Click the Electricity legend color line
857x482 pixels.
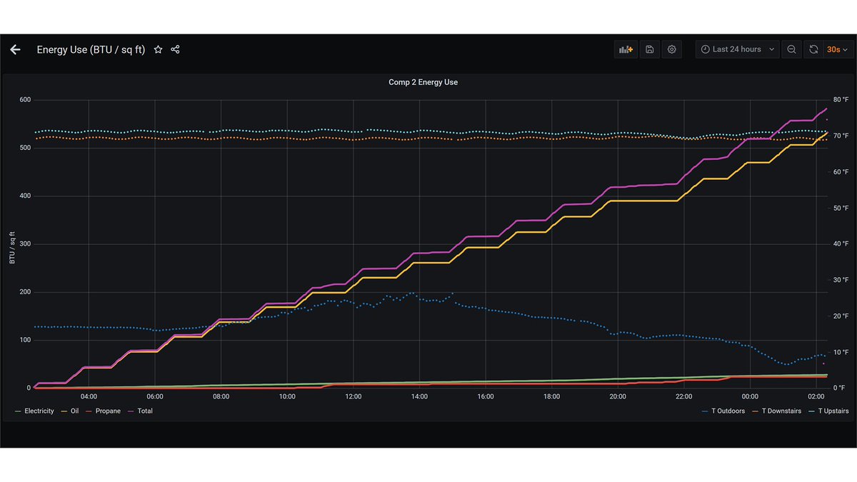point(18,411)
